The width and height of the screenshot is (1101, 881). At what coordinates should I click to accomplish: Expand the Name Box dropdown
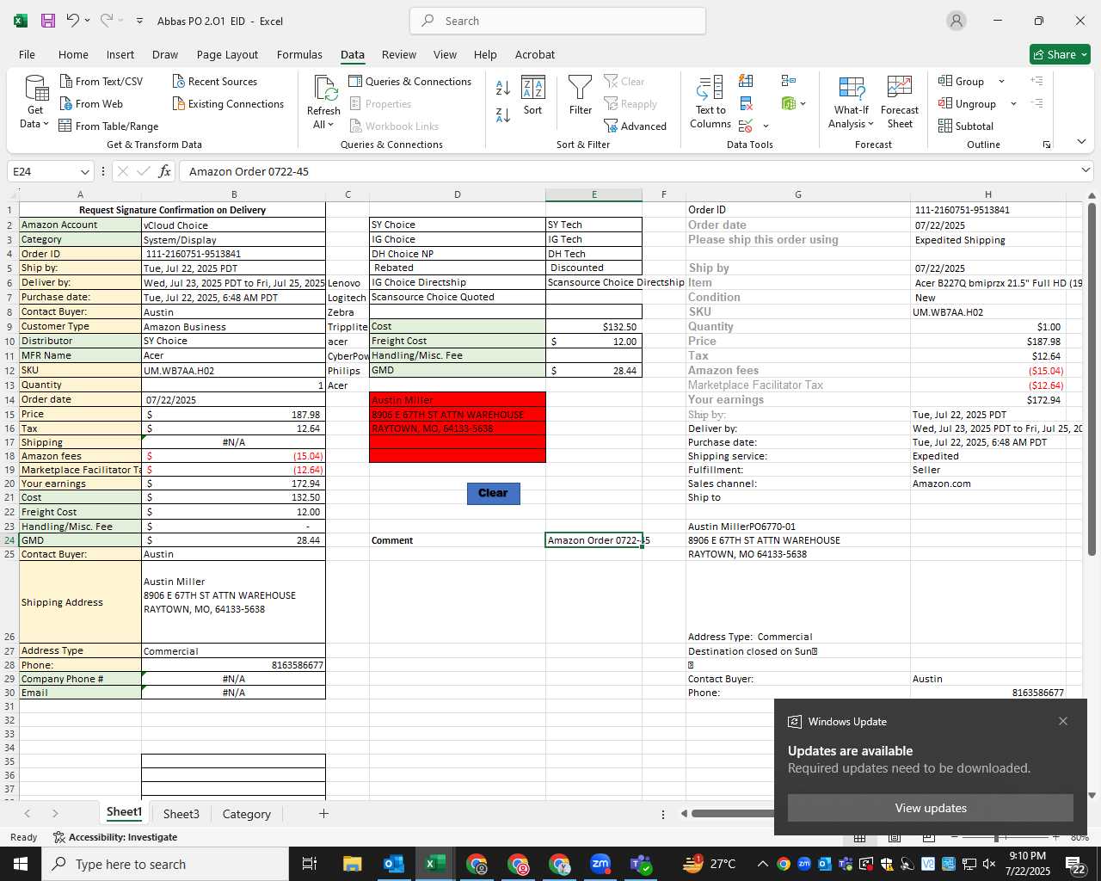point(84,171)
